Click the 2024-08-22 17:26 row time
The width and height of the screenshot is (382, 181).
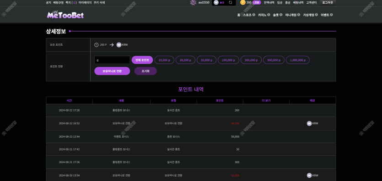pos(69,111)
